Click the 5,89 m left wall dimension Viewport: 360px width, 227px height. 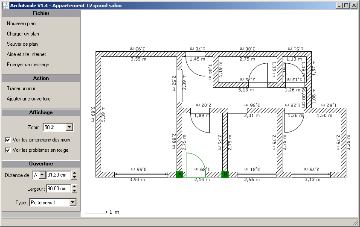click(93, 114)
